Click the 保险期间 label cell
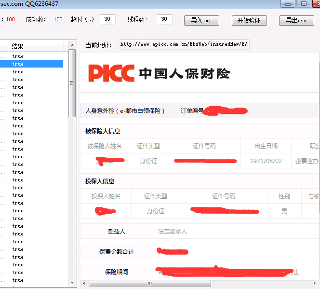 pyautogui.click(x=117, y=272)
